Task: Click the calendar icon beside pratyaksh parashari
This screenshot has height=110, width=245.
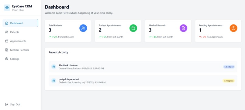Action: [x=54, y=81]
